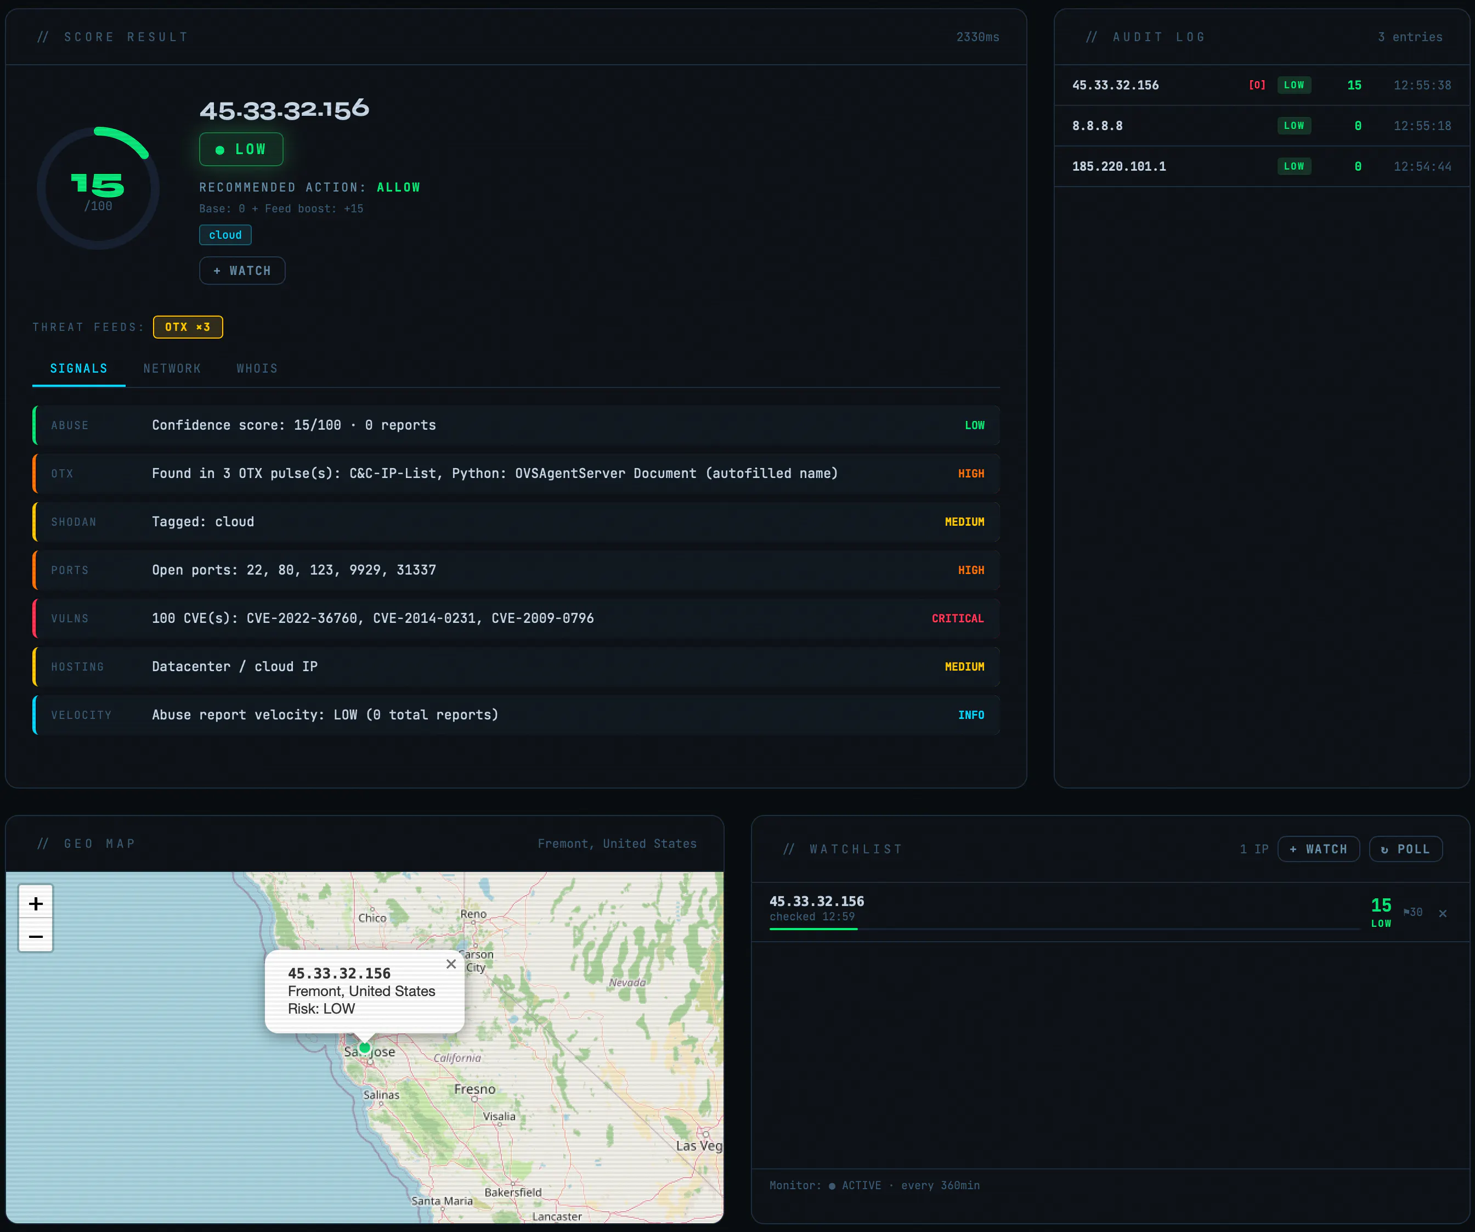
Task: Remove 45.33.32.156 from the watchlist
Action: 1443,913
